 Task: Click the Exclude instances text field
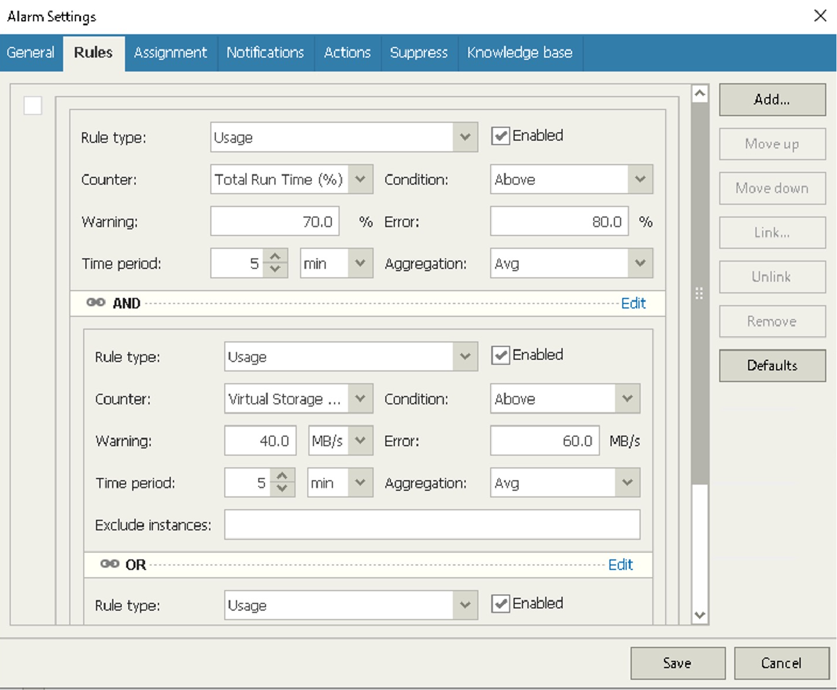click(432, 524)
